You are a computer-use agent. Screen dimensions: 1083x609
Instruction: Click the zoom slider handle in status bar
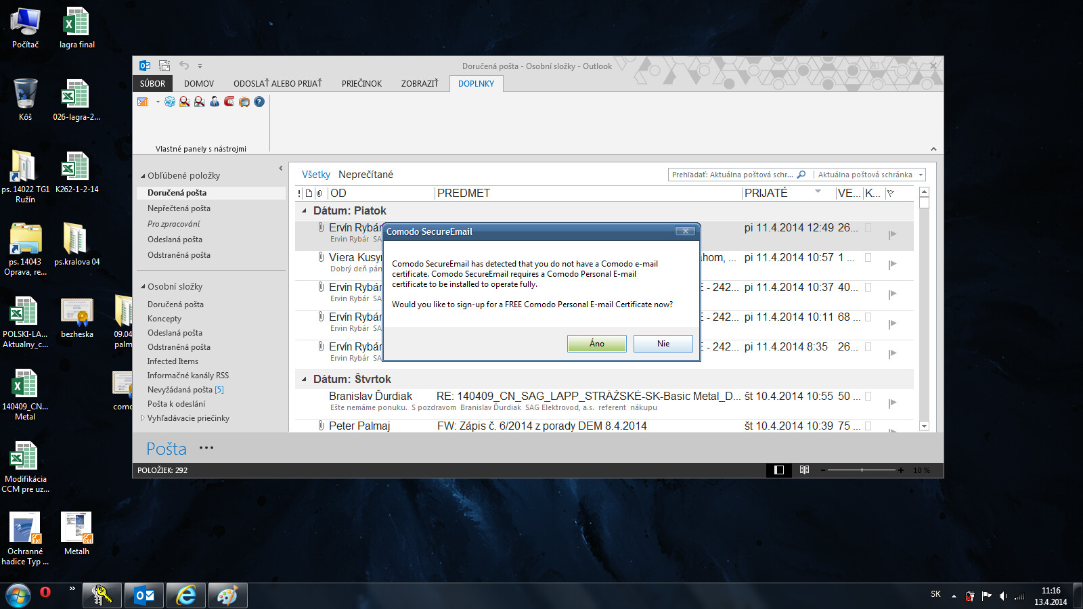862,470
